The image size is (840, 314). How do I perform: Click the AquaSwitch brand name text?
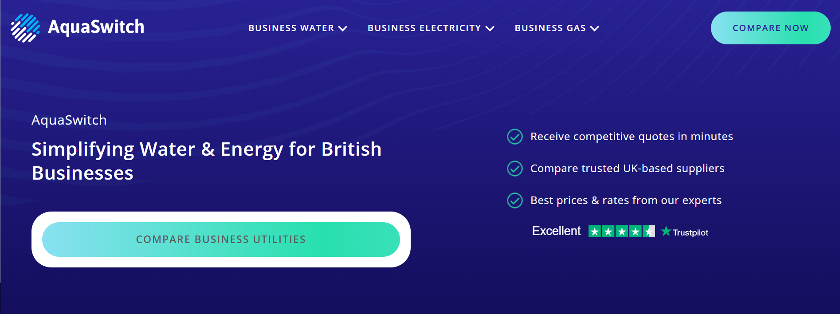click(x=96, y=27)
